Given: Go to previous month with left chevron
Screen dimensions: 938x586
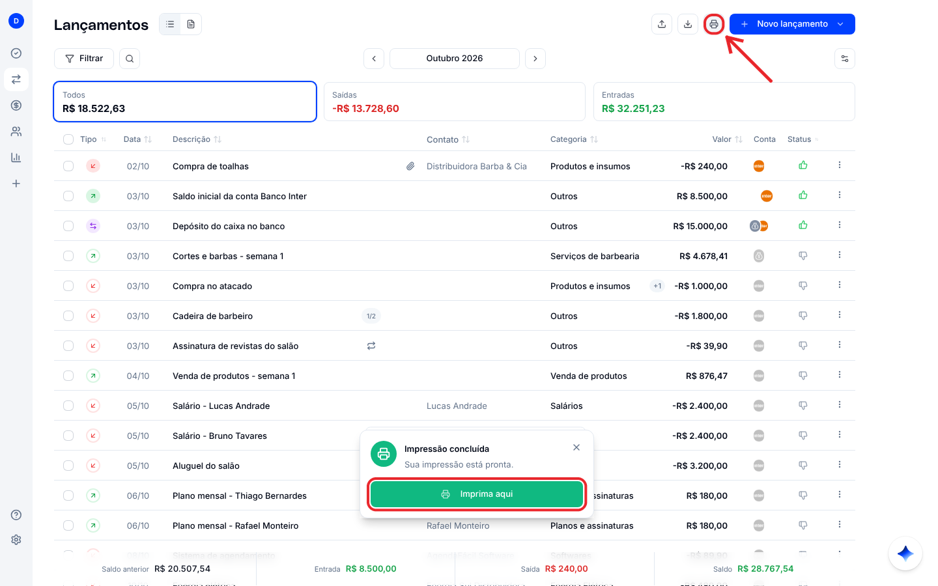Looking at the screenshot, I should click(x=374, y=59).
